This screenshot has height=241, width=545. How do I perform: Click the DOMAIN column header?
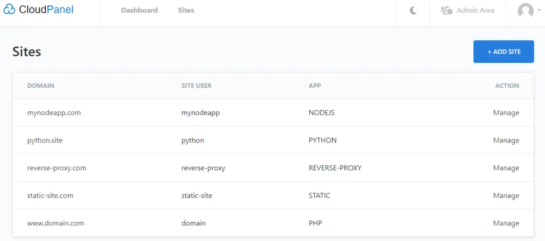[x=40, y=86]
